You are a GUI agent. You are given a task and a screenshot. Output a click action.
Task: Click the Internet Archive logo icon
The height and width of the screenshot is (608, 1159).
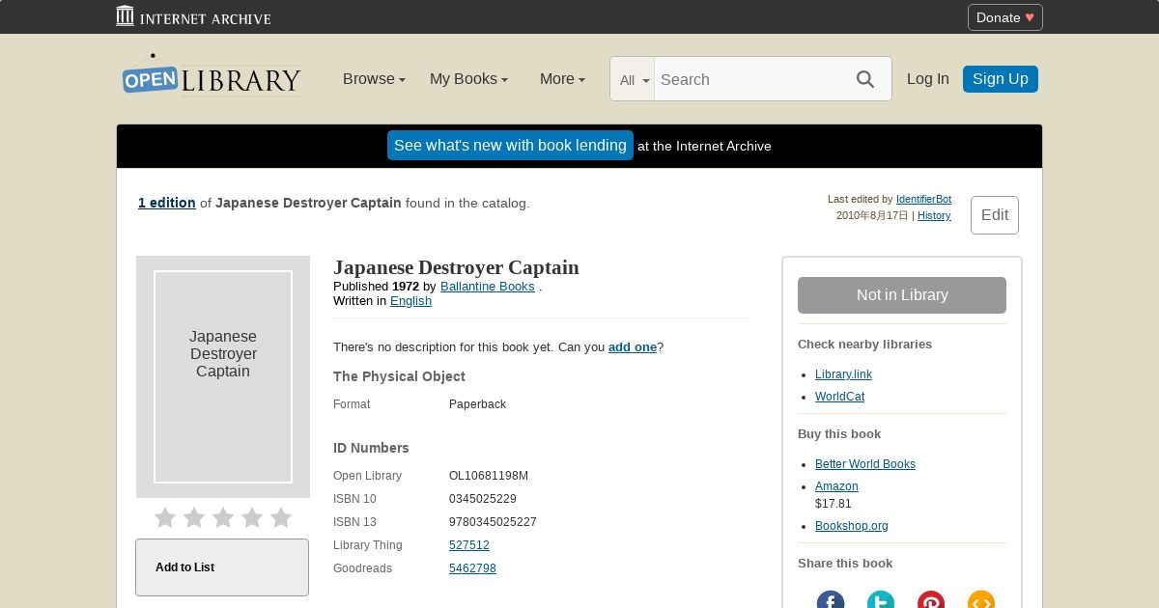point(125,15)
